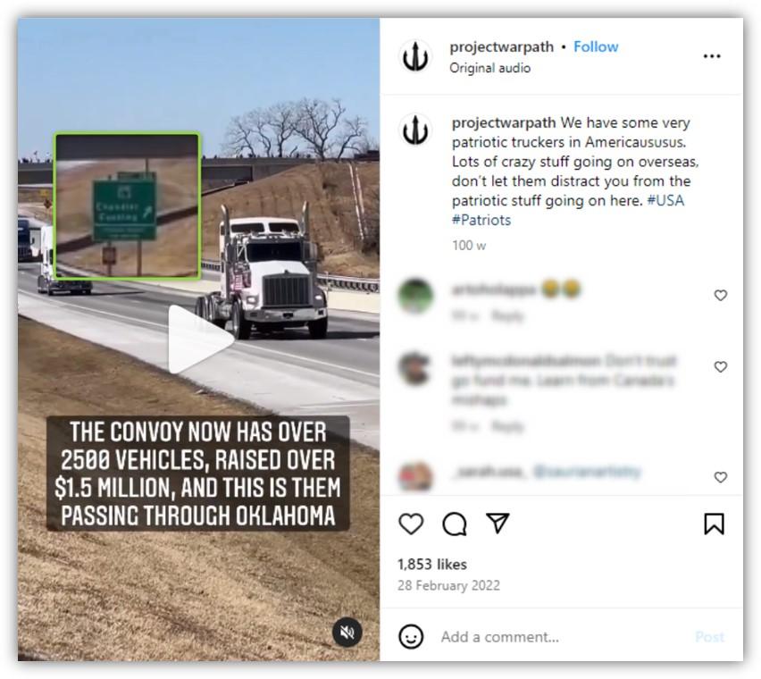Like the first comment
761x679 pixels.
coord(720,295)
